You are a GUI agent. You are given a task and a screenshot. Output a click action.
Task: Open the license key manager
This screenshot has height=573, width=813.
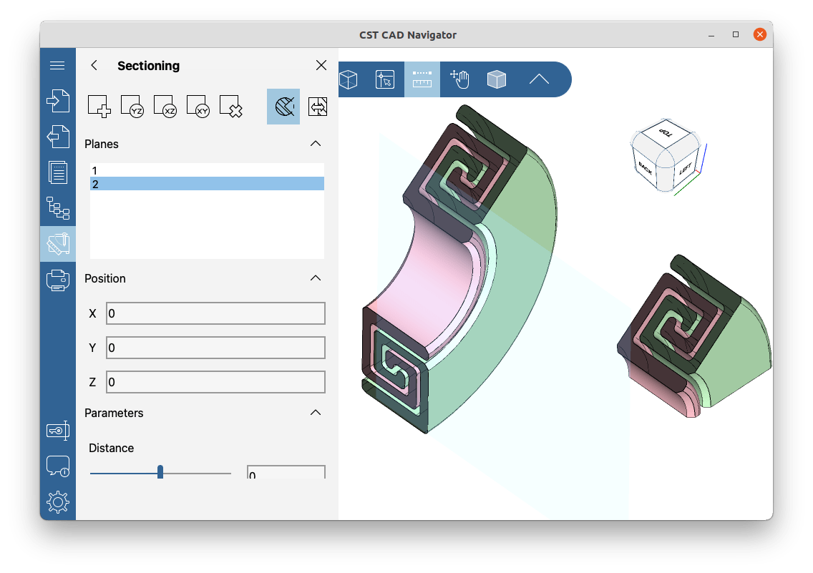[x=58, y=431]
